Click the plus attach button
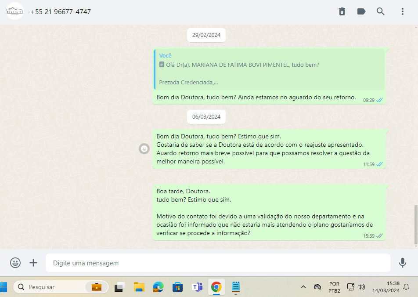 [x=33, y=263]
